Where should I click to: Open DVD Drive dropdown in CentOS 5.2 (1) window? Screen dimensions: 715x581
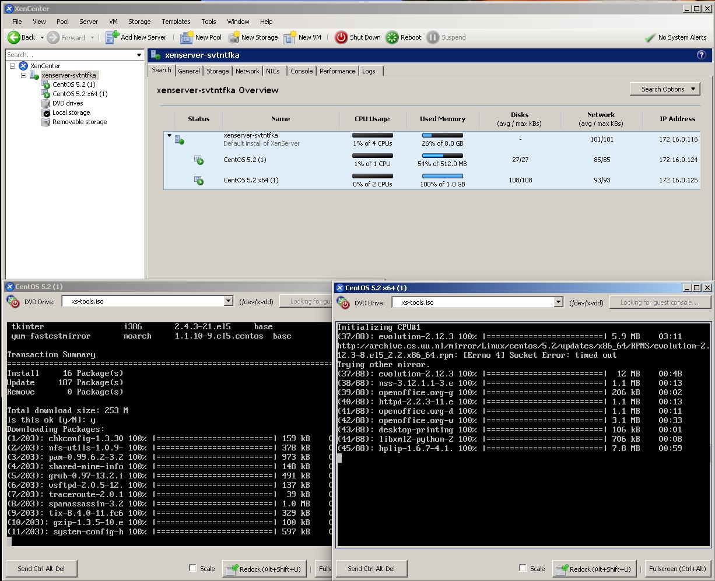pyautogui.click(x=229, y=301)
